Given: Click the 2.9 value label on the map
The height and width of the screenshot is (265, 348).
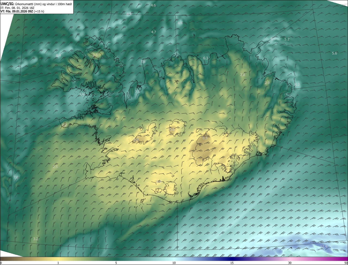Looking at the screenshot, I should (267, 83).
